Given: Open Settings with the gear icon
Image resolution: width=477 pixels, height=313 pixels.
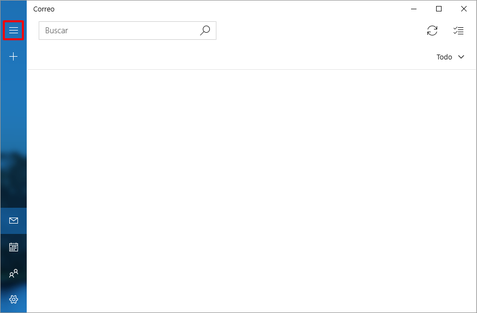Looking at the screenshot, I should coord(14,299).
